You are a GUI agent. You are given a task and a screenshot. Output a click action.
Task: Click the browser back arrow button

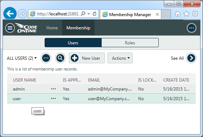point(10,13)
